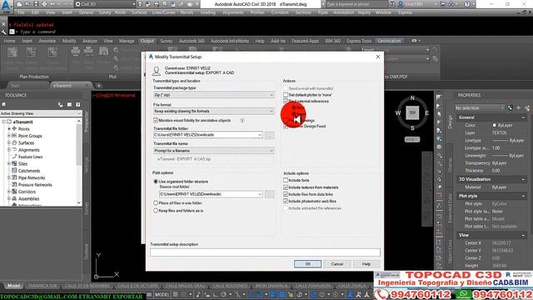Select Use organized folder structure radio
Screen dimensions: 533x300
coord(156,182)
